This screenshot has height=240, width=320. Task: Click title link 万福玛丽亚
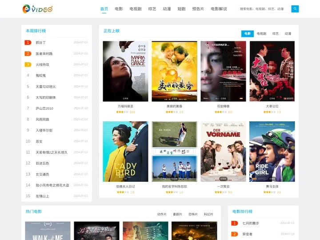[125, 106]
